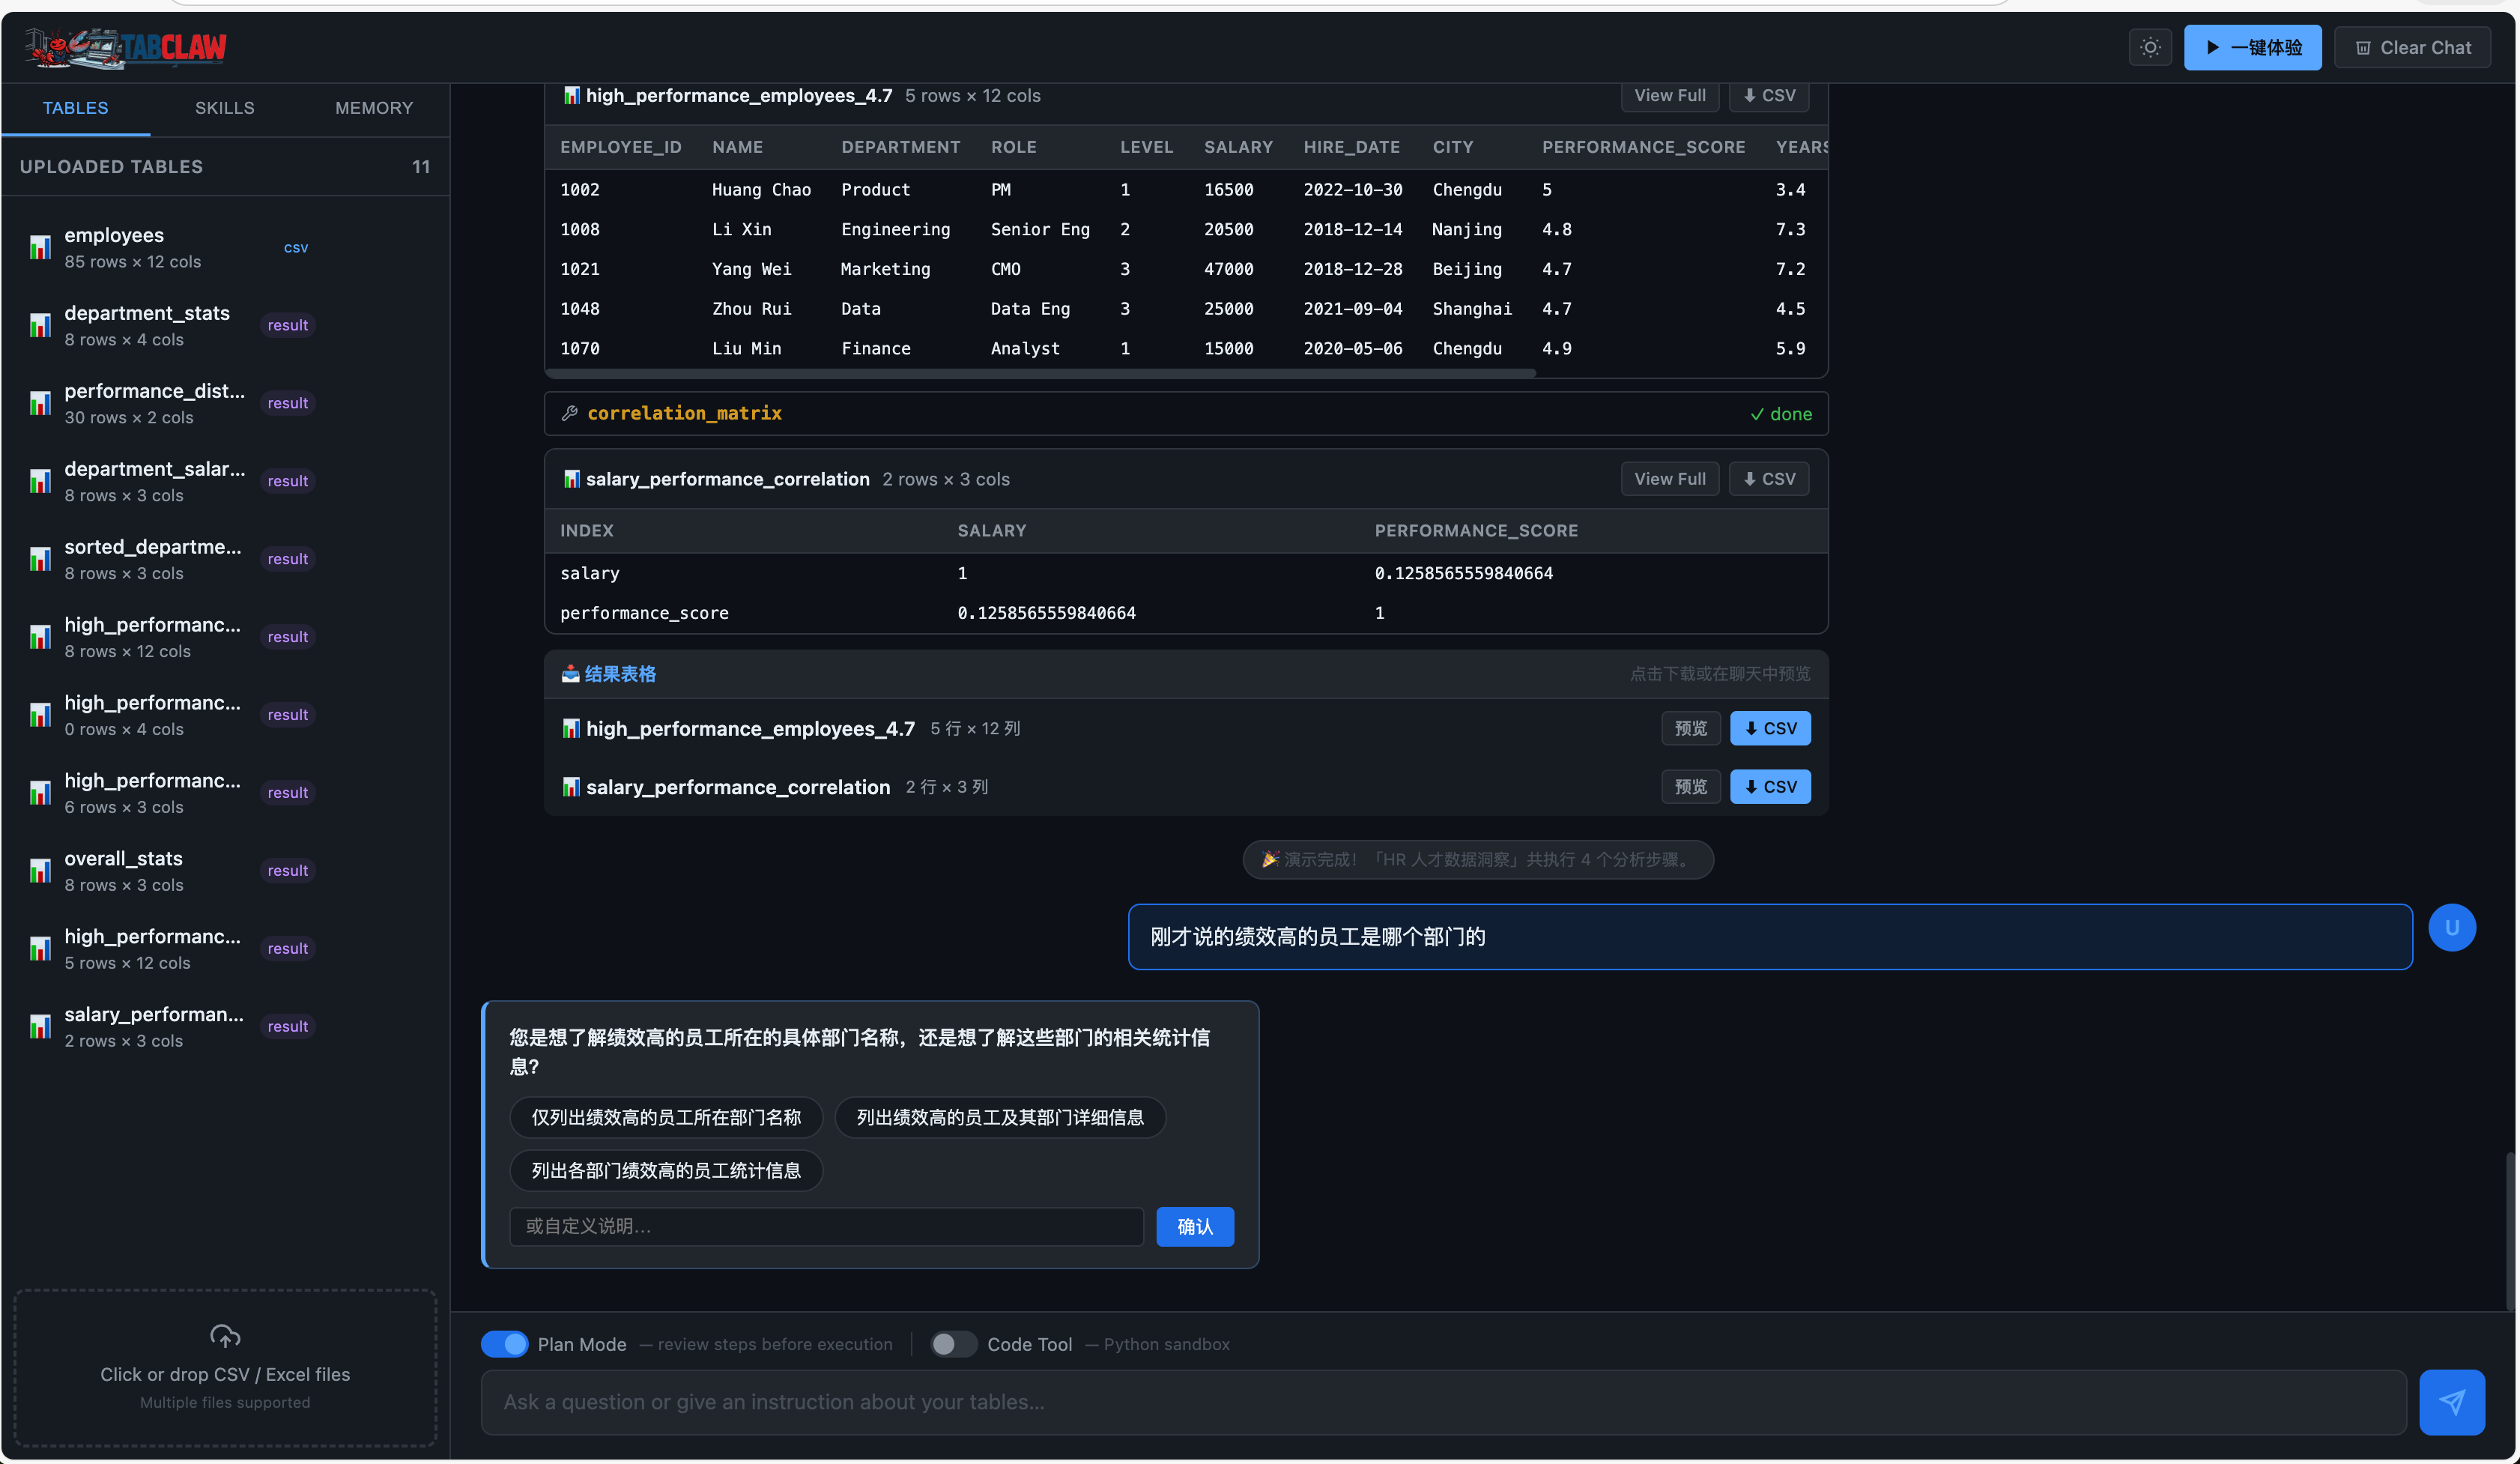Open the MEMORY tab
Screen dimensions: 2520x1464
point(373,108)
